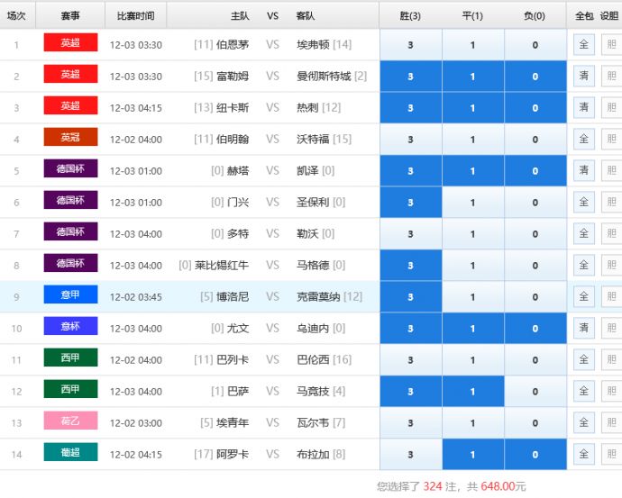Image resolution: width=622 pixels, height=498 pixels.
Task: Toggle loss (0) for 多特 vs 勒沃
Action: [x=535, y=234]
